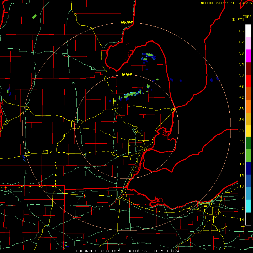The height and width of the screenshot is (253, 253).
Task: Click the 13 JUN 25 date stamp
Action: [154, 251]
